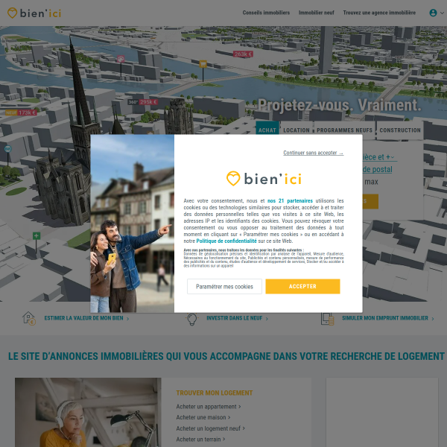This screenshot has height=447, width=447.
Task: Click the code postal field
Action: click(378, 170)
